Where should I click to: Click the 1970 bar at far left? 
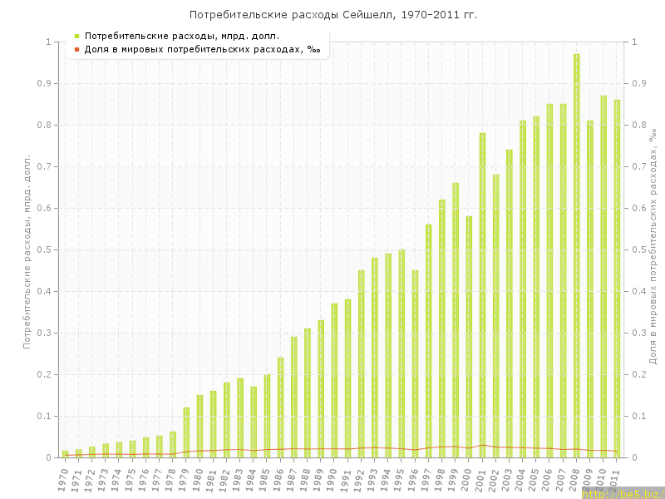click(x=65, y=454)
